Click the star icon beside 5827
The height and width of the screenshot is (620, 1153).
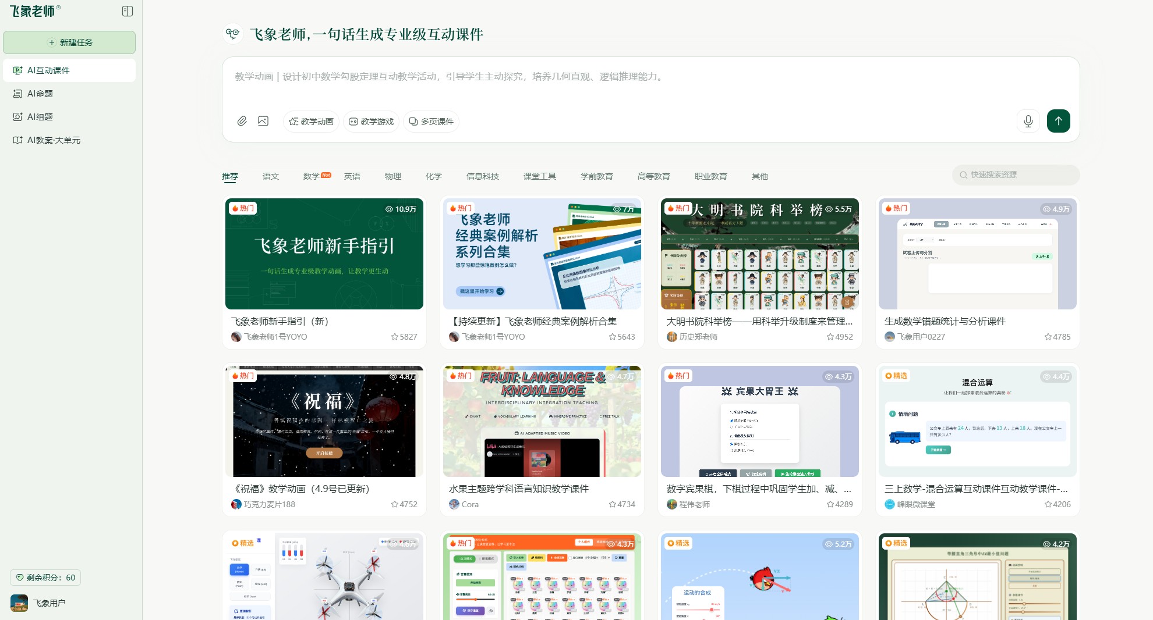(395, 337)
